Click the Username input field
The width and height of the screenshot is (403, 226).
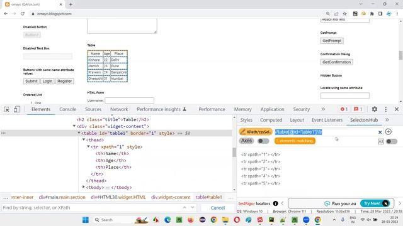(129, 100)
